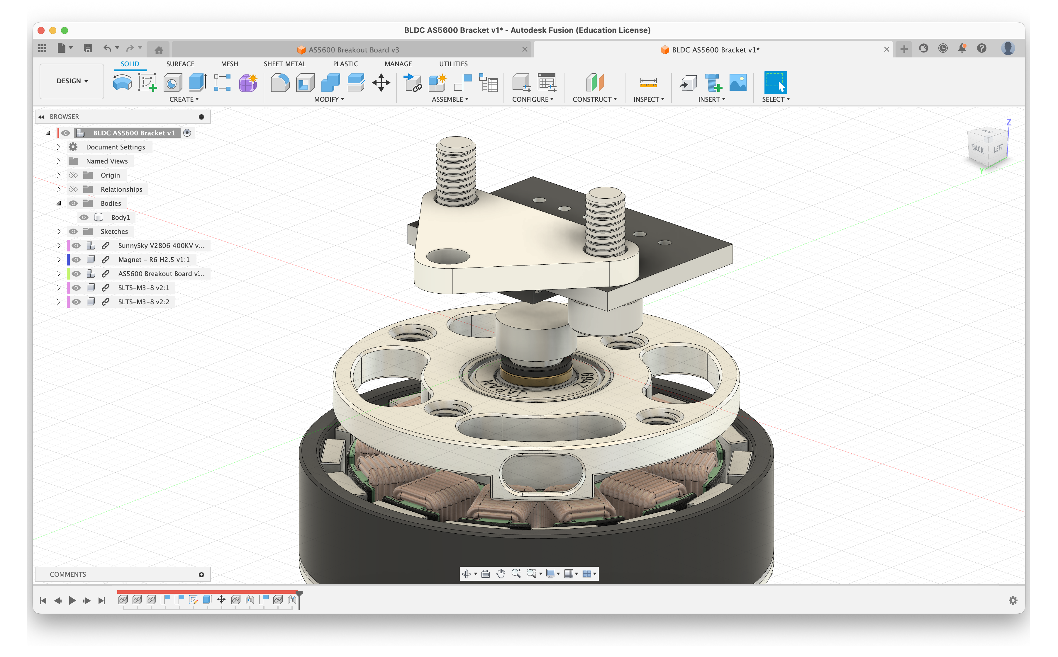Click the Move/Copy arrows icon

pyautogui.click(x=381, y=82)
